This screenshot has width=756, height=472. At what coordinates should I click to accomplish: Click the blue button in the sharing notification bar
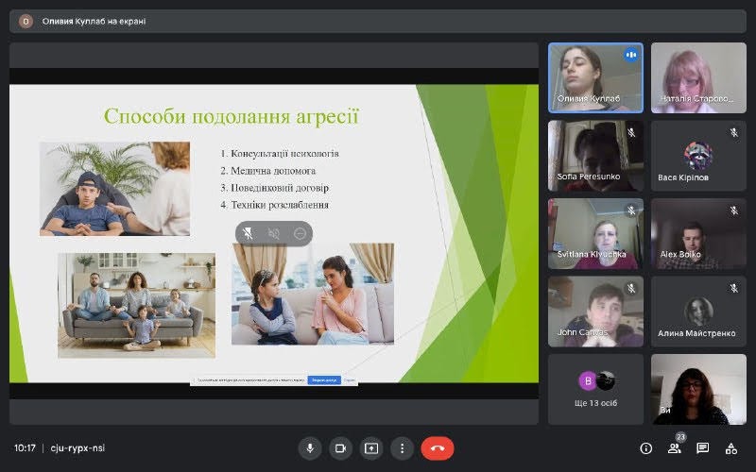point(324,380)
